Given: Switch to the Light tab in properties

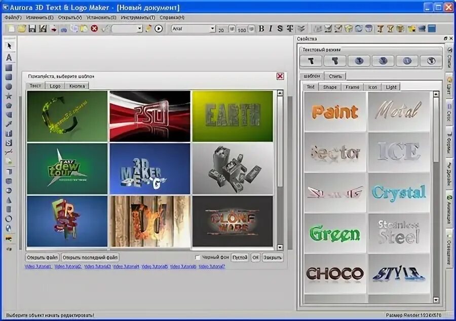Looking at the screenshot, I should [x=391, y=87].
